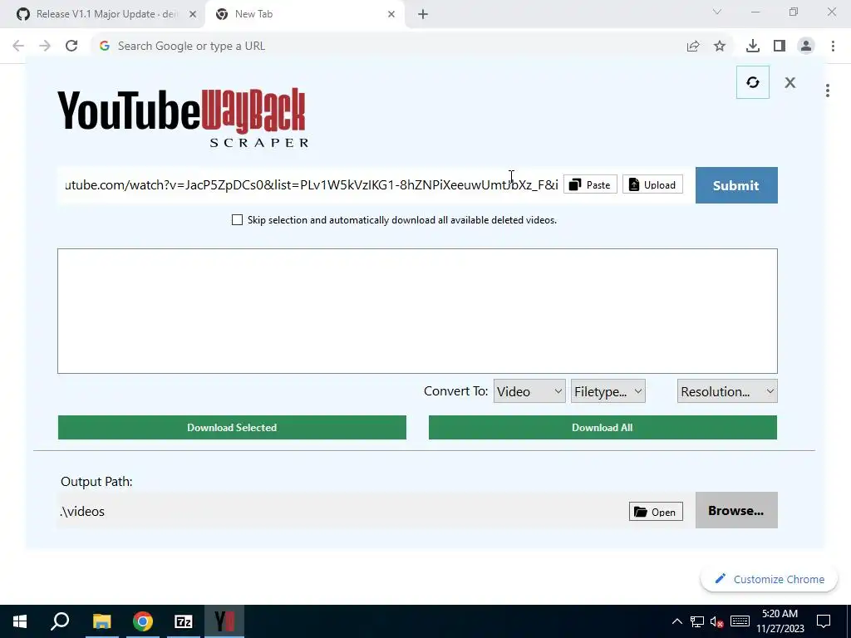Open Chrome downloads icon
The width and height of the screenshot is (851, 638).
(753, 46)
